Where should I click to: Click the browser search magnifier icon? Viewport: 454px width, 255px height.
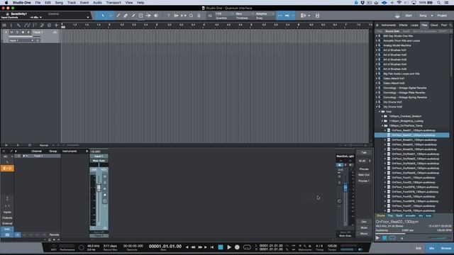450,25
